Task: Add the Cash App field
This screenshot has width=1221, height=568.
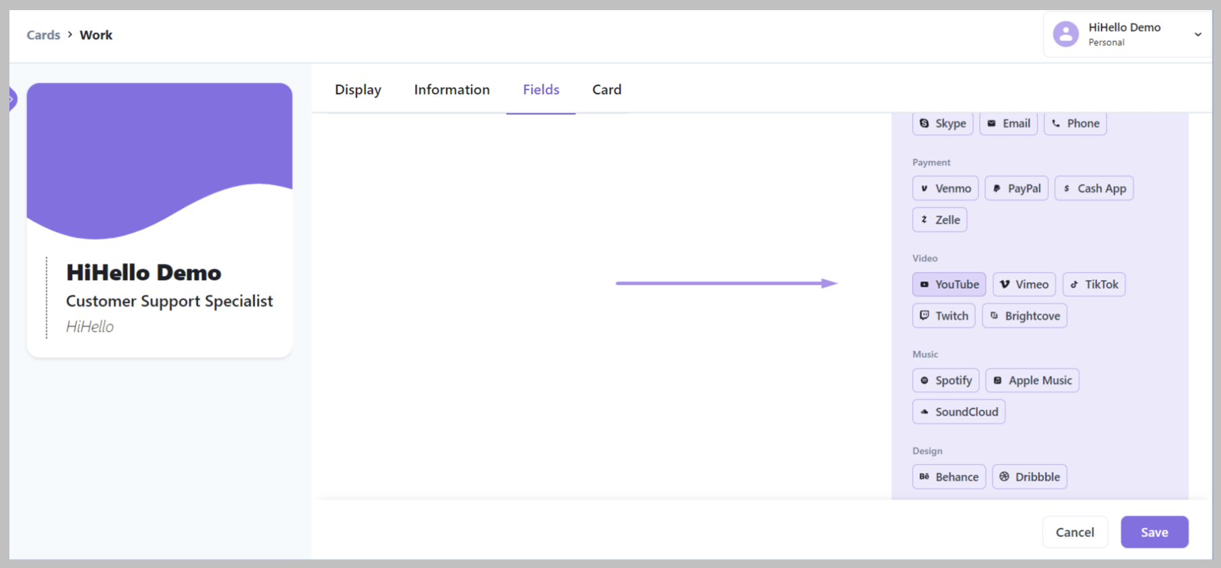Action: [x=1094, y=188]
